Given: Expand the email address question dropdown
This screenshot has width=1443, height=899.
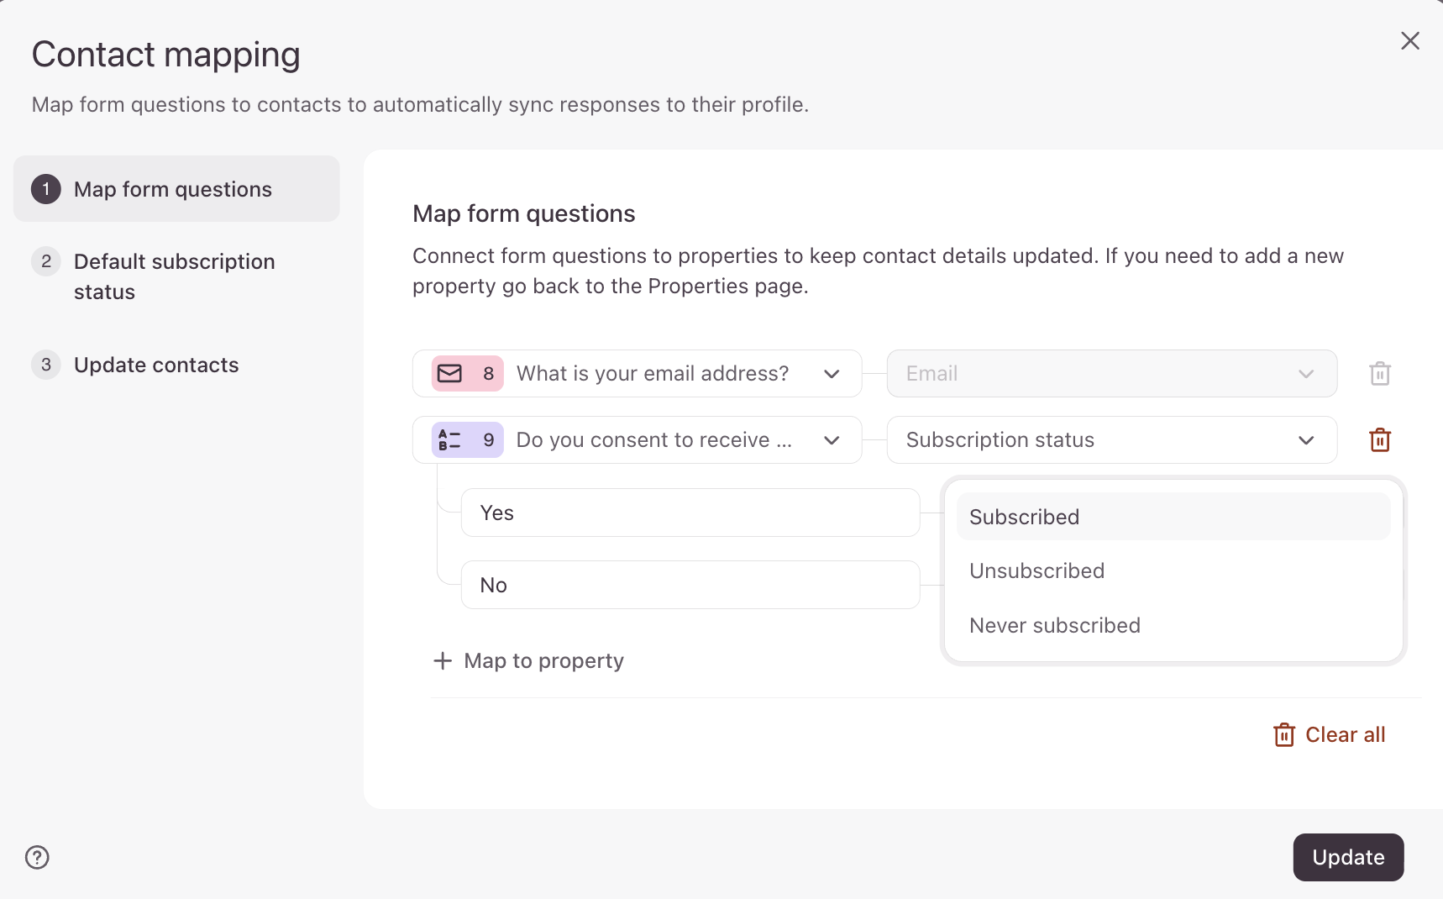Looking at the screenshot, I should [x=832, y=374].
